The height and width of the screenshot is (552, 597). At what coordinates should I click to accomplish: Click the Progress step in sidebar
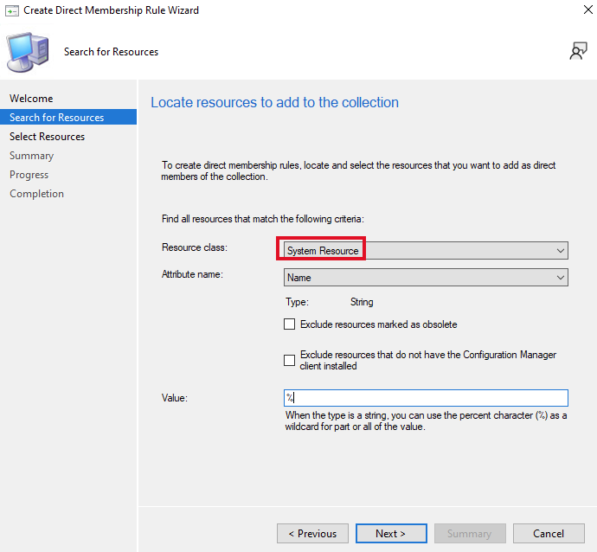click(x=29, y=175)
